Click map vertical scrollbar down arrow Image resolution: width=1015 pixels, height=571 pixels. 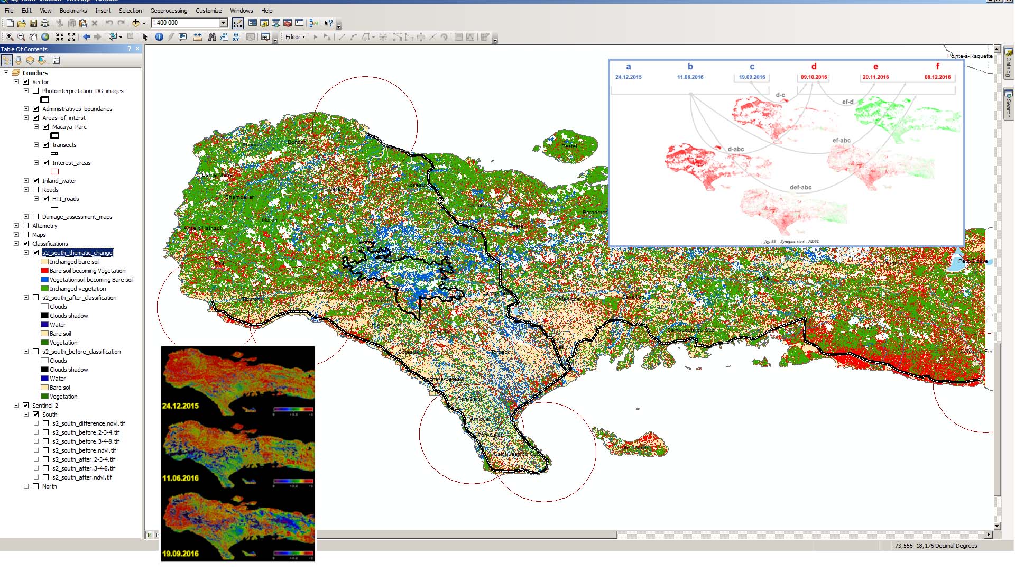pos(998,527)
